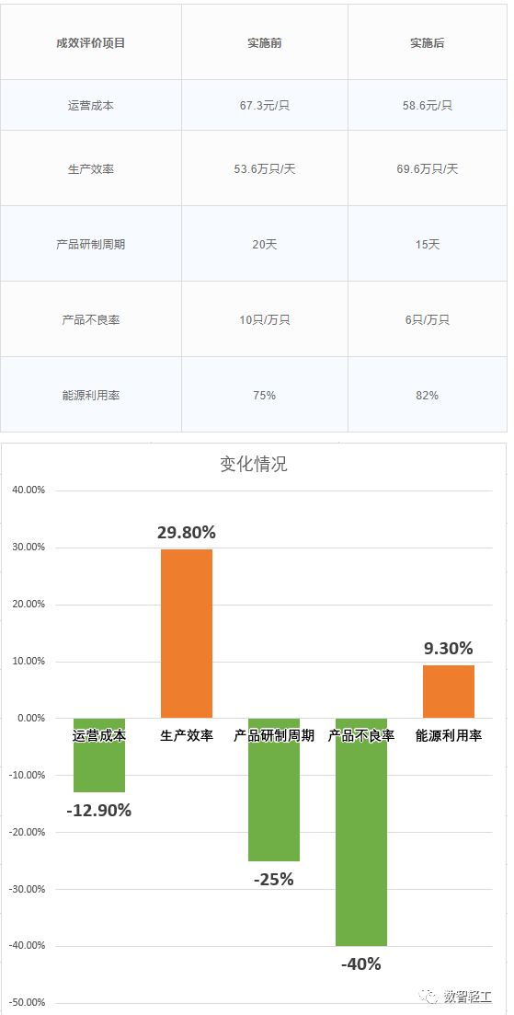
Task: Click the green 运营成本 bar
Action: [x=99, y=755]
